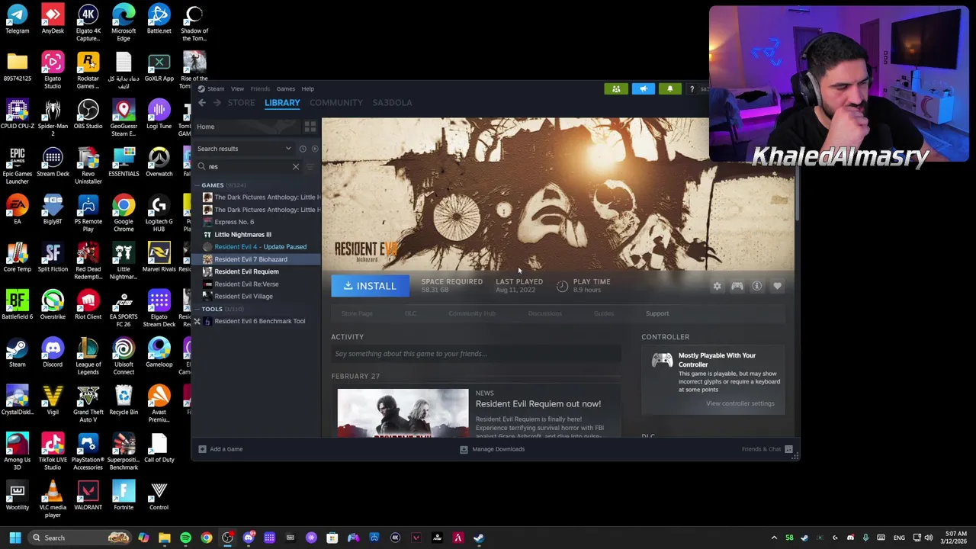This screenshot has width=976, height=549.
Task: Click the question mark help icon
Action: [692, 89]
